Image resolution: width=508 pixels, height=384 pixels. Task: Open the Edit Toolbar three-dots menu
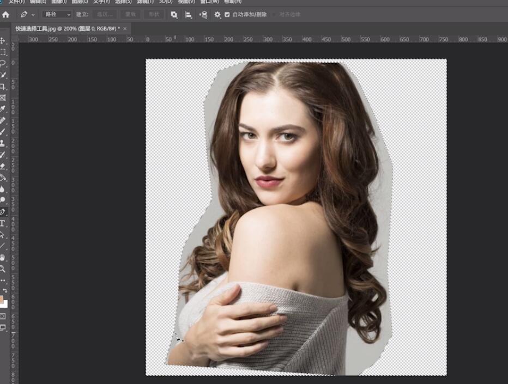tap(3, 280)
